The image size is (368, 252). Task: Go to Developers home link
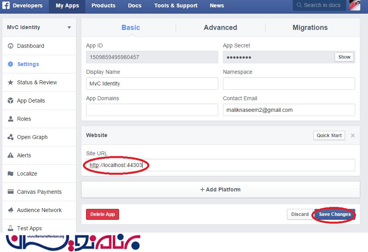click(28, 6)
